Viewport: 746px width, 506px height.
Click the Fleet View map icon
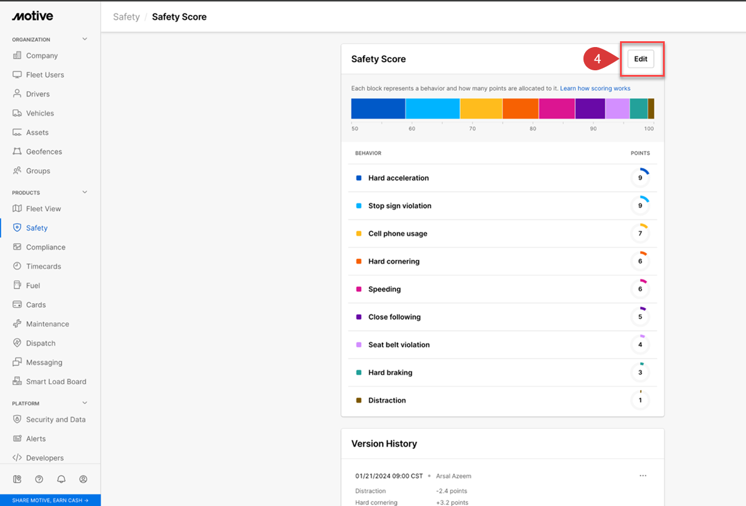17,209
